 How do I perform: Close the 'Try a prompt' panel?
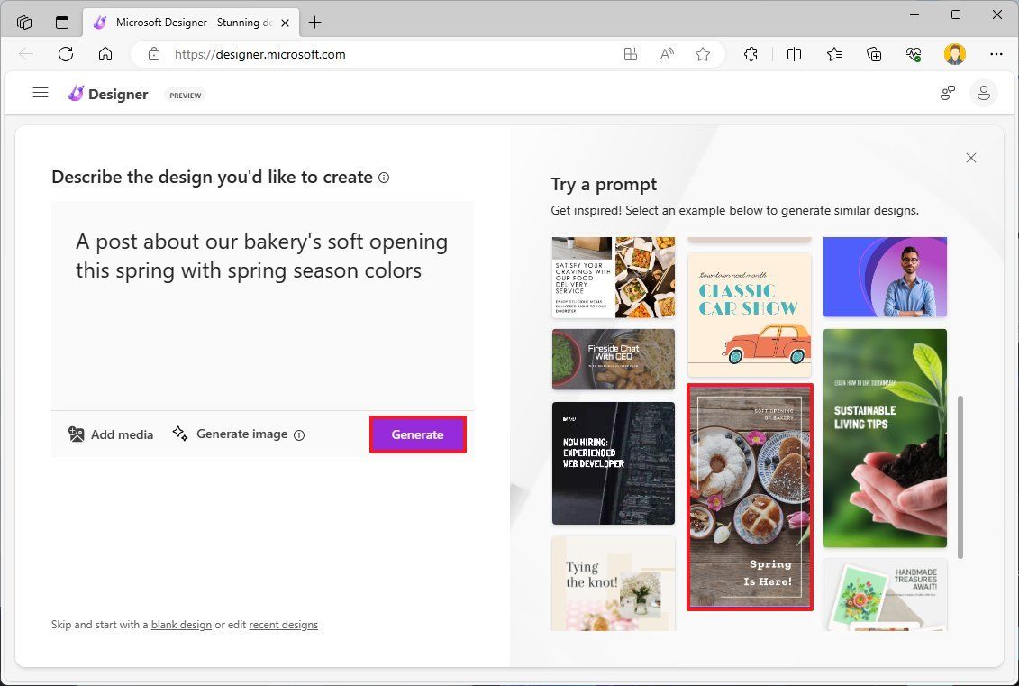pyautogui.click(x=971, y=158)
